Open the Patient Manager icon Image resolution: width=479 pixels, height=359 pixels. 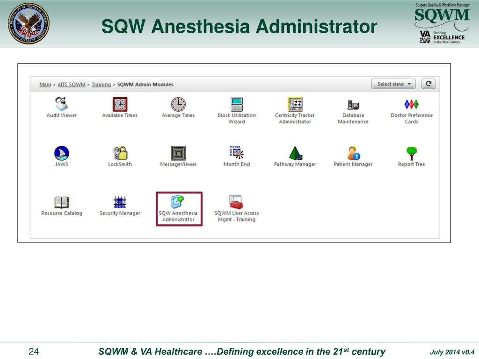354,153
